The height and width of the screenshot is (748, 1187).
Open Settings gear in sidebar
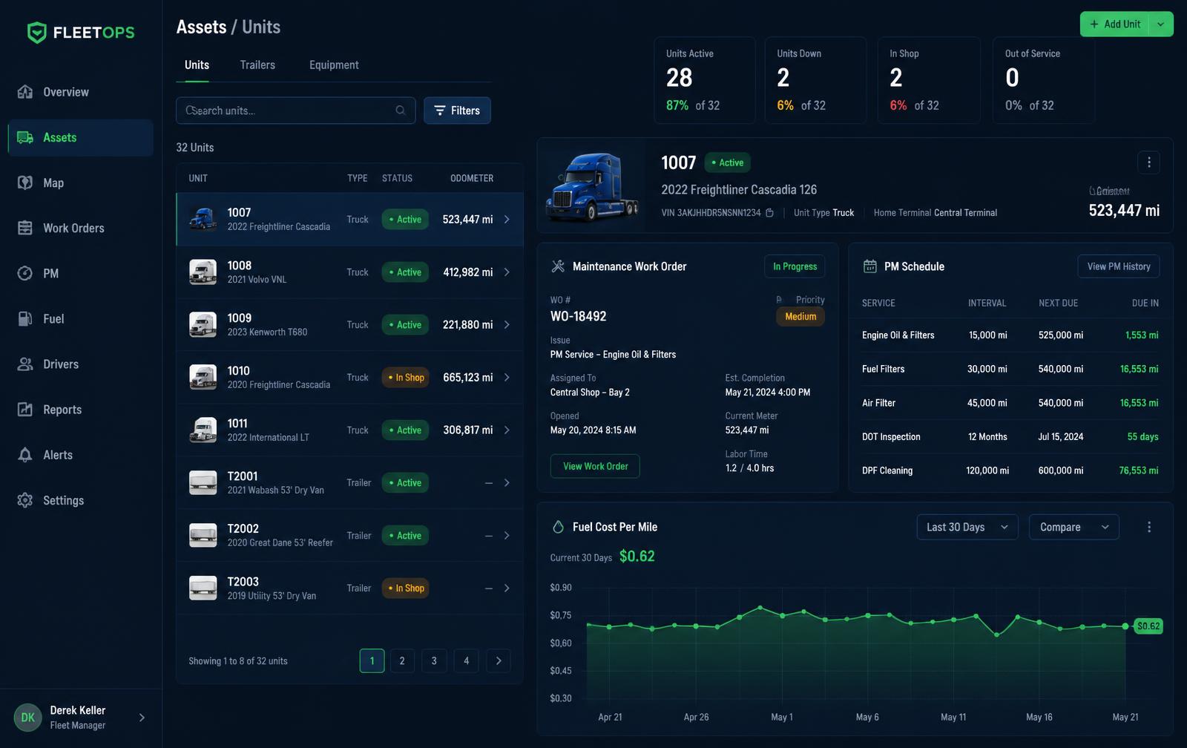click(25, 500)
